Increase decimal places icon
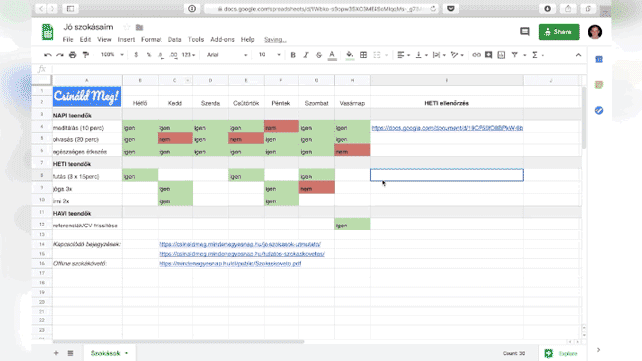This screenshot has height=361, width=642. [174, 55]
